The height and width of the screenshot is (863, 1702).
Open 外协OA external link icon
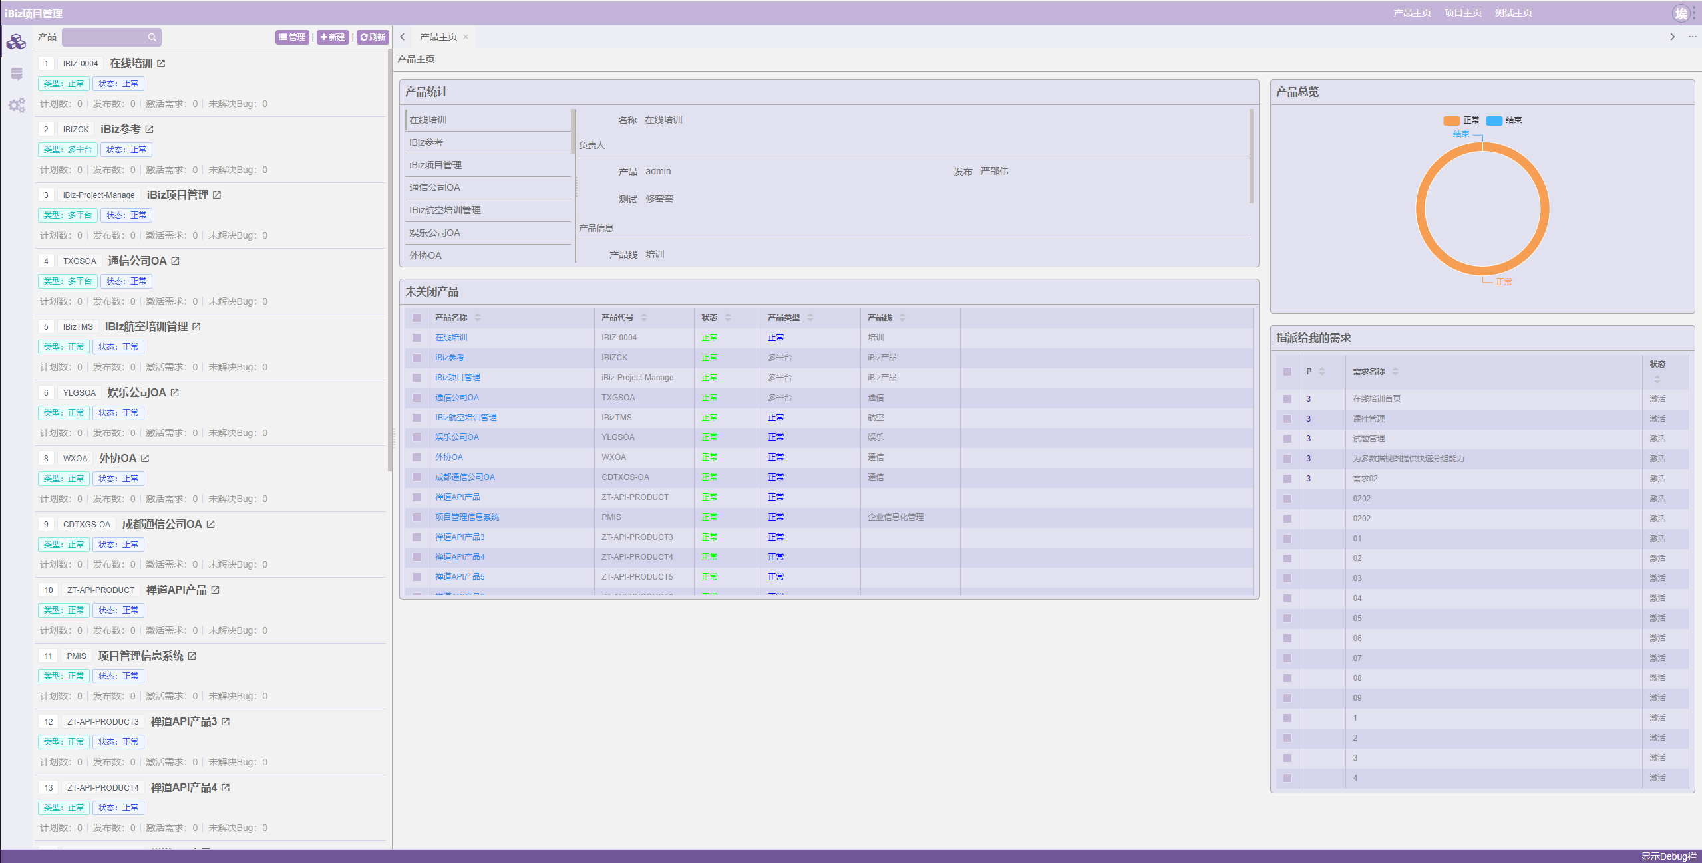(145, 459)
